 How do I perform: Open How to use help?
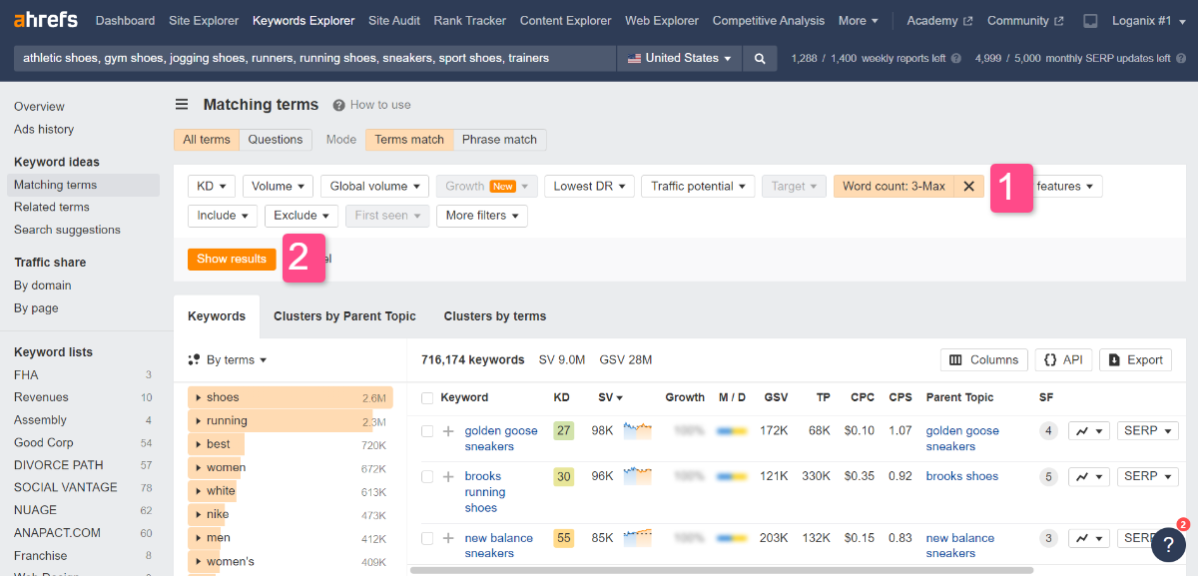pos(371,105)
